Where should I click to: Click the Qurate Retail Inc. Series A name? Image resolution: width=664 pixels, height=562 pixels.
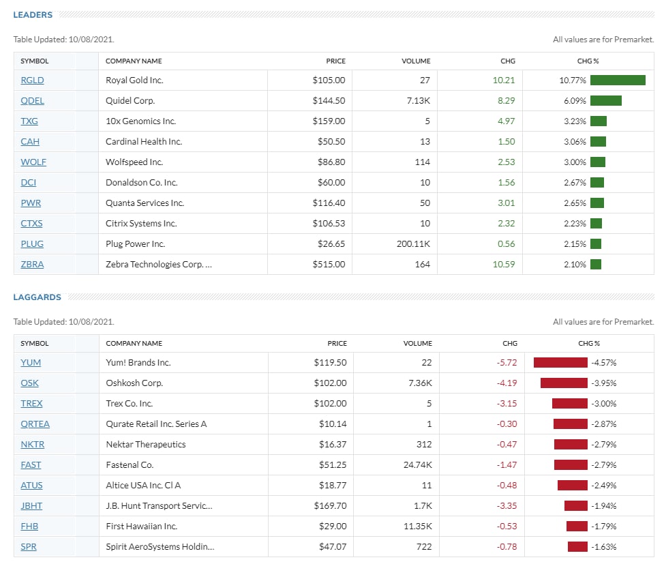(156, 424)
